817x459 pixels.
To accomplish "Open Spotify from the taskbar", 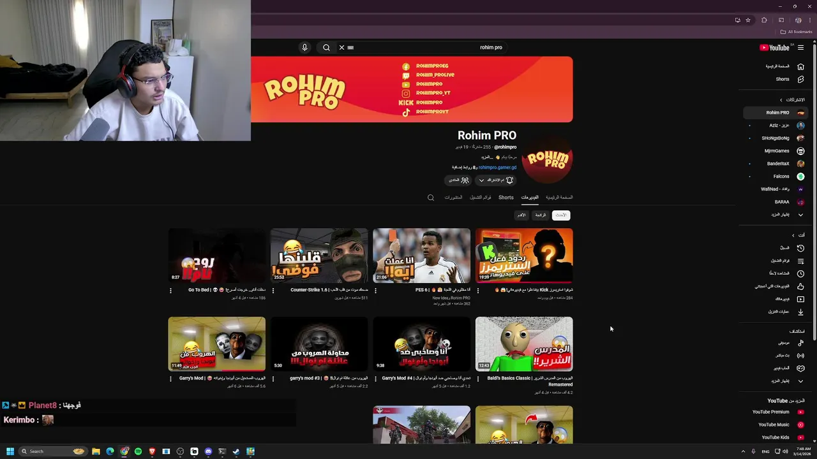I will 138,451.
